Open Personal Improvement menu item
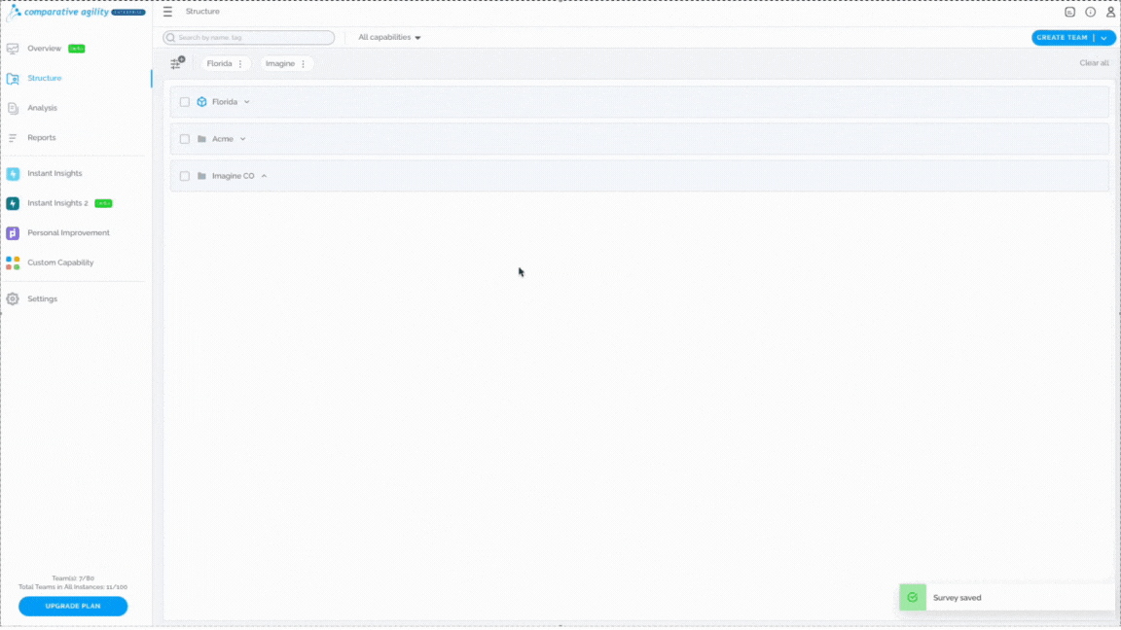The width and height of the screenshot is (1121, 630). 69,233
